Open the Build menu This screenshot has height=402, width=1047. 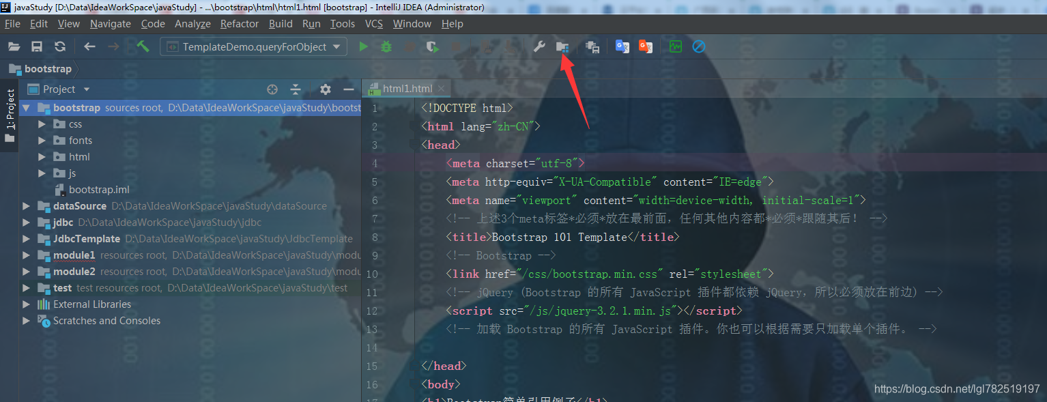click(x=281, y=24)
